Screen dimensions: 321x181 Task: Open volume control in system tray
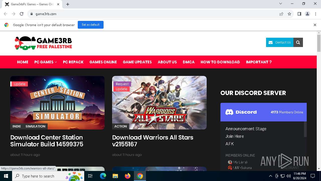289,176
